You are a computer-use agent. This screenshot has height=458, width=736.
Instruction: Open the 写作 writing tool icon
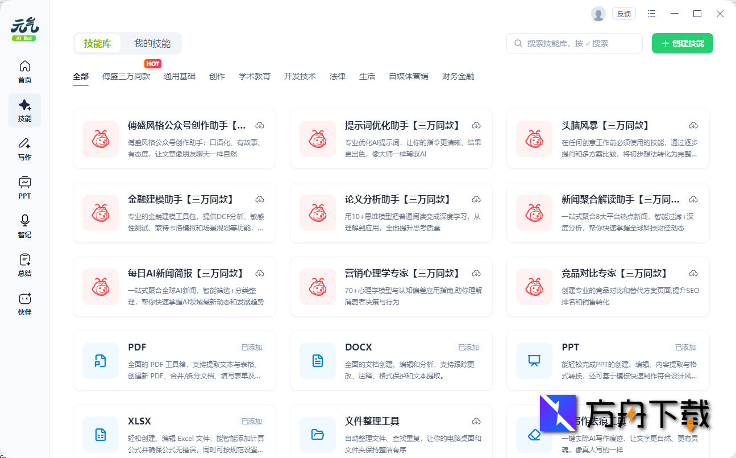(24, 148)
